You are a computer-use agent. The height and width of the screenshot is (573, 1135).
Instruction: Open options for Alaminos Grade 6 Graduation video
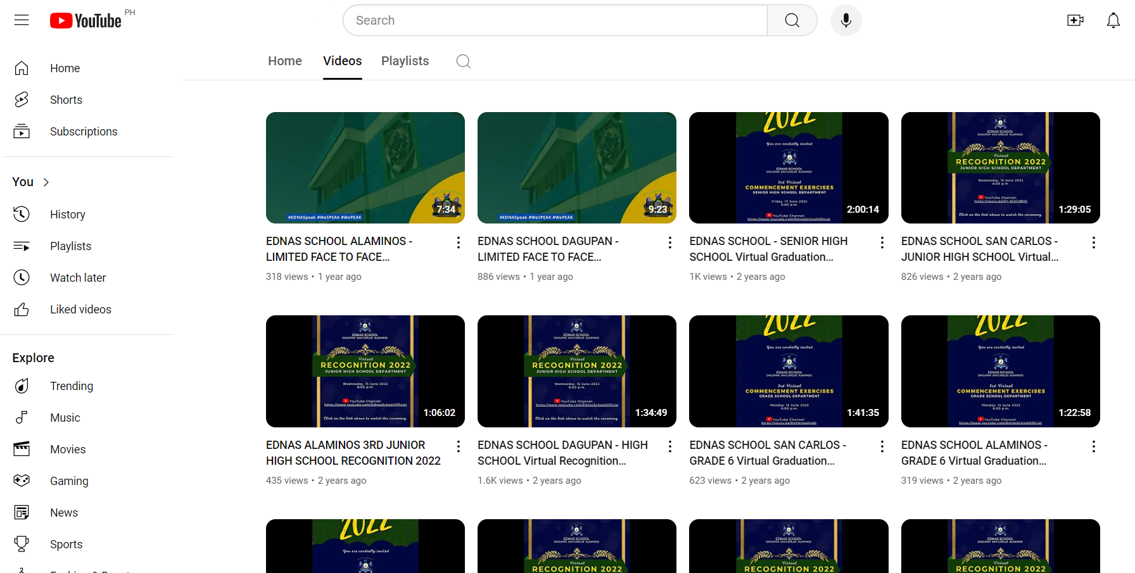click(x=1094, y=446)
